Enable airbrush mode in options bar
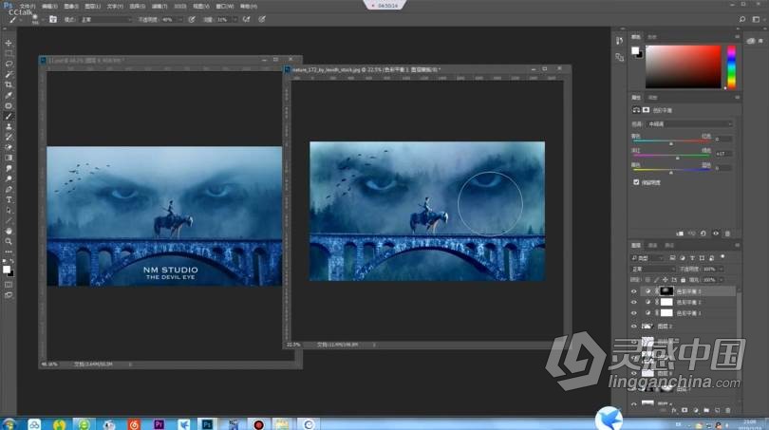Image resolution: width=769 pixels, height=430 pixels. (246, 20)
